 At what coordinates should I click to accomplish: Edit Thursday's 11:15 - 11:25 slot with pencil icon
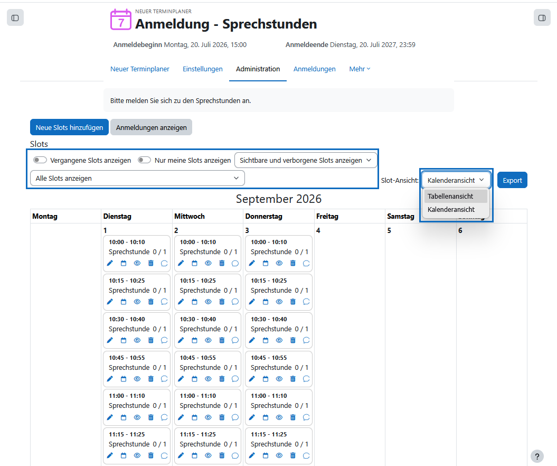pyautogui.click(x=252, y=455)
